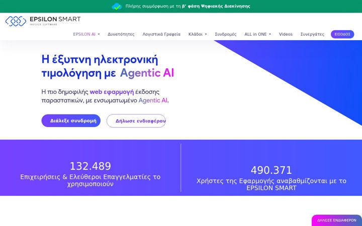Click the Διάλεξε συνδρομή button
The height and width of the screenshot is (226, 362).
point(71,121)
